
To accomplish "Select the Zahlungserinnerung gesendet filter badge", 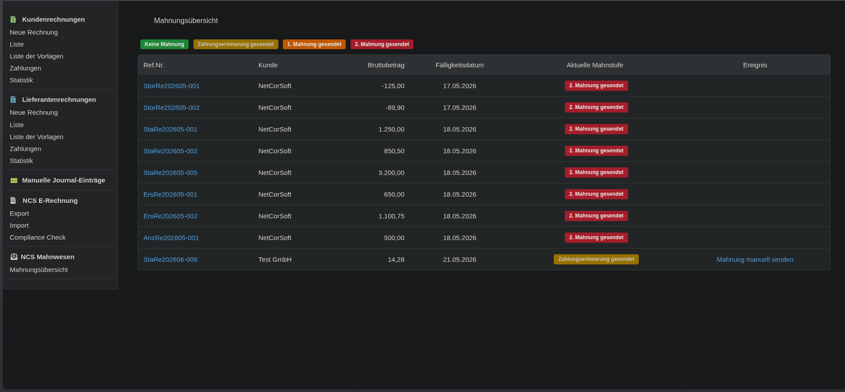I will pos(235,44).
